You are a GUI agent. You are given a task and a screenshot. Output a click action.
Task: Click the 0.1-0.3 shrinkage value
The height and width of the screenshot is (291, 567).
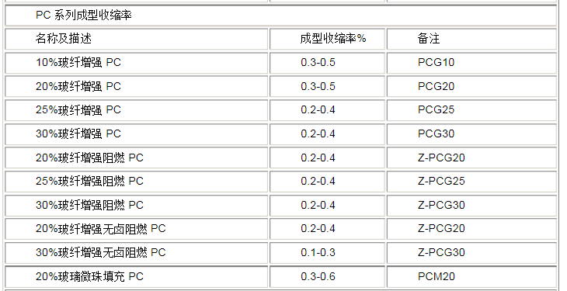click(x=318, y=252)
